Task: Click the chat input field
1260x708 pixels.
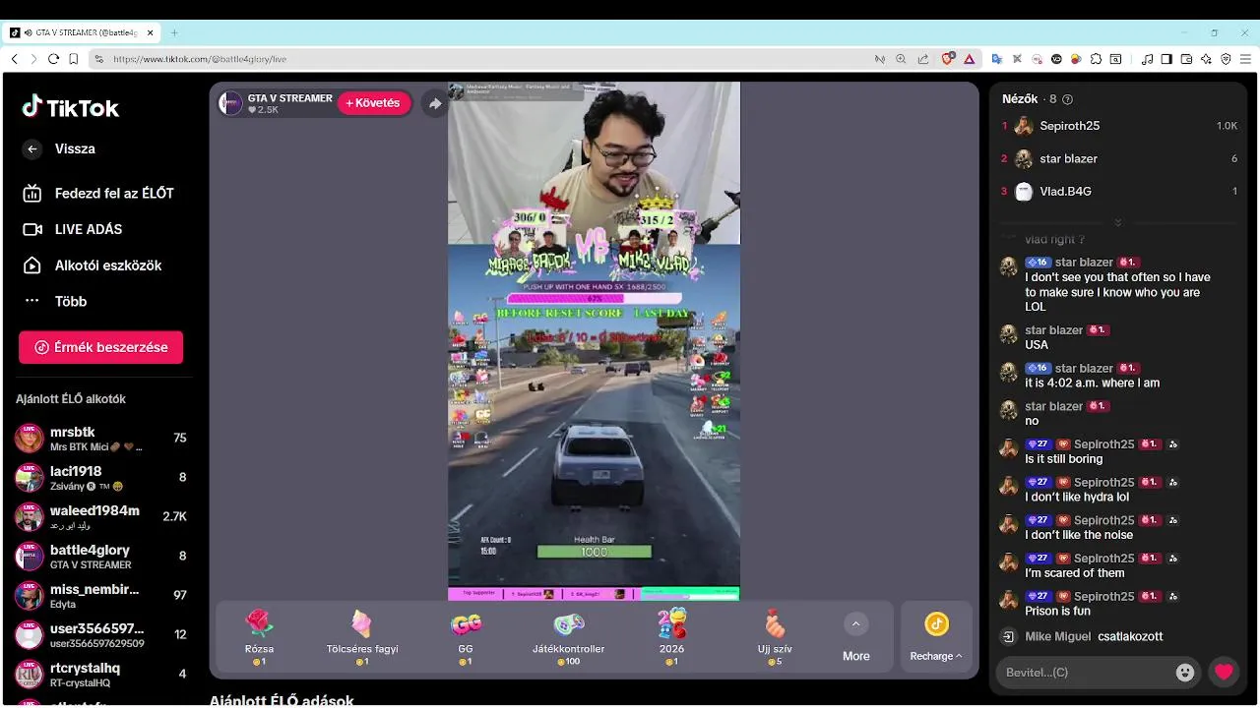Action: pos(1083,673)
